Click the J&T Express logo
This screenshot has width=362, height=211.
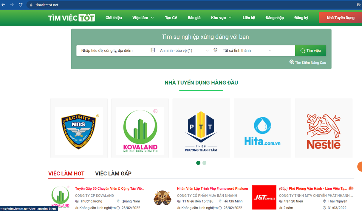click(264, 197)
